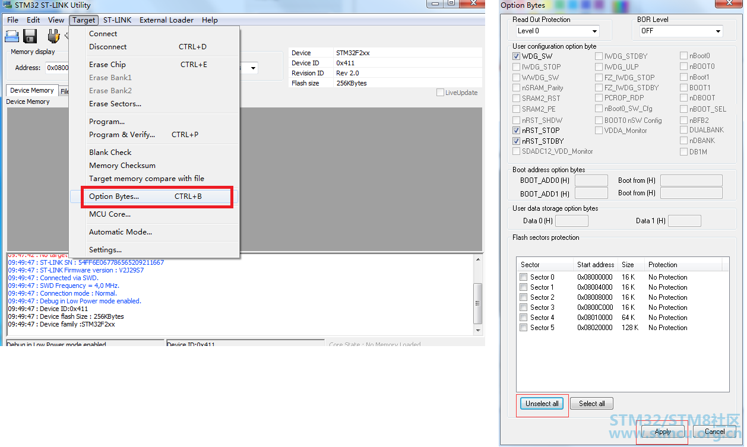Choose Program... from Target menu
The height and width of the screenshot is (447, 747).
(154, 122)
